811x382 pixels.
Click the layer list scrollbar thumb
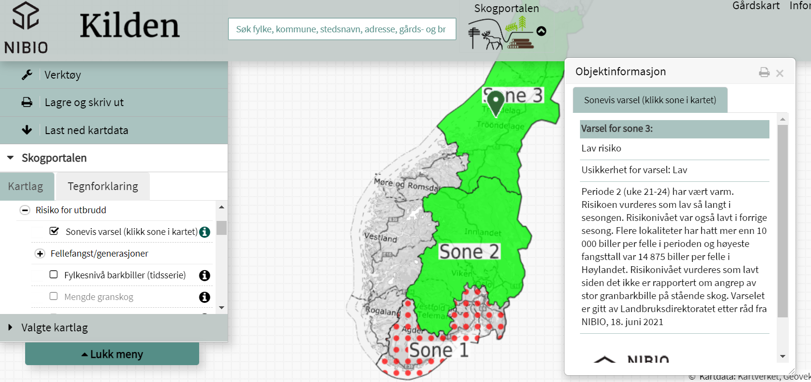(221, 228)
